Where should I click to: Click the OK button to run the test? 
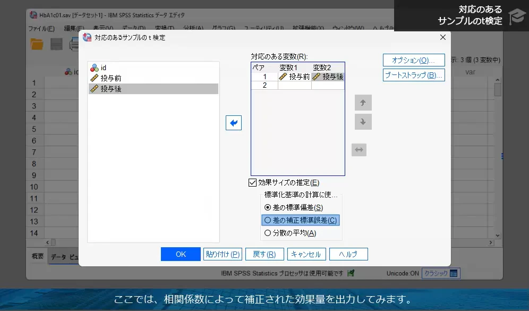pos(180,254)
